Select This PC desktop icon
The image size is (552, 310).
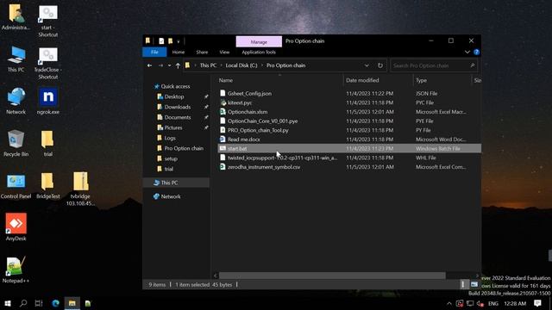16,59
